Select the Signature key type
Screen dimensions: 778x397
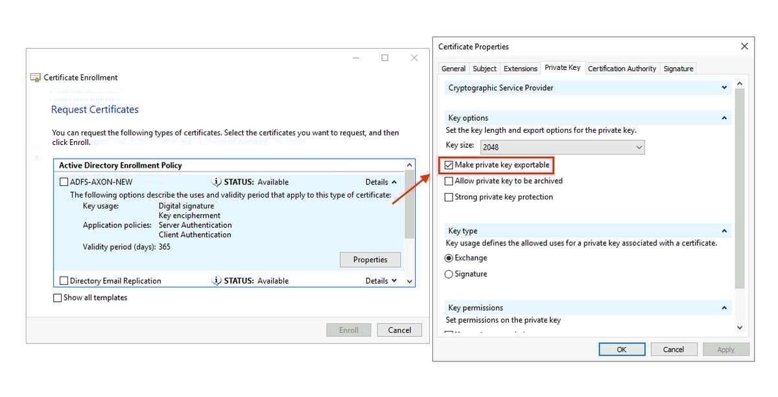pos(449,274)
